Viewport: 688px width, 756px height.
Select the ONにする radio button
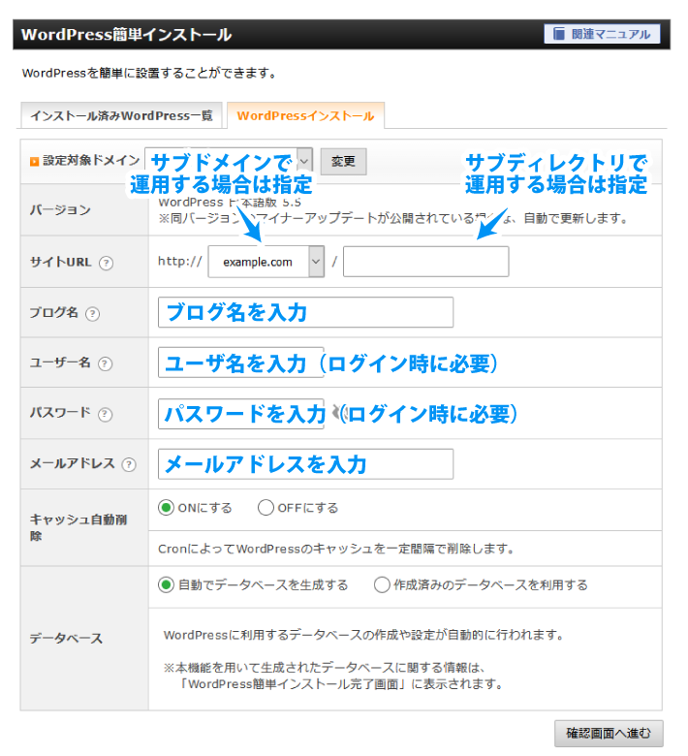coord(166,508)
